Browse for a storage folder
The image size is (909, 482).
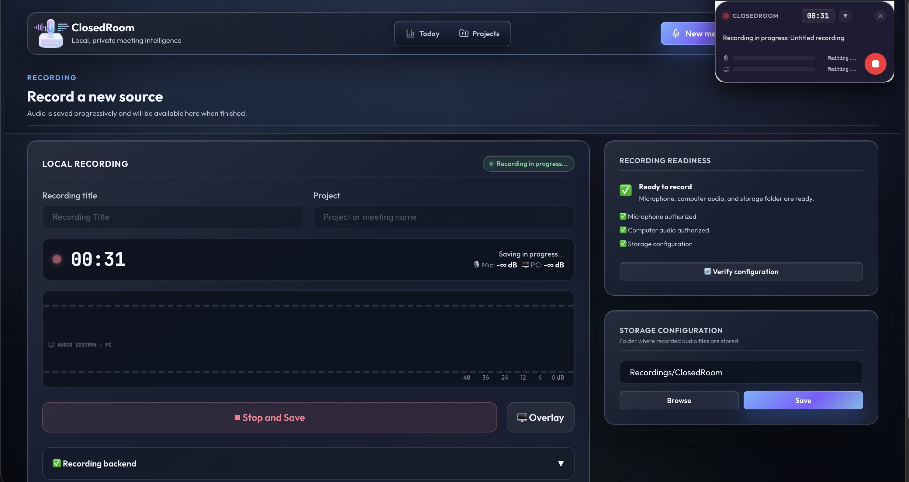coord(679,401)
